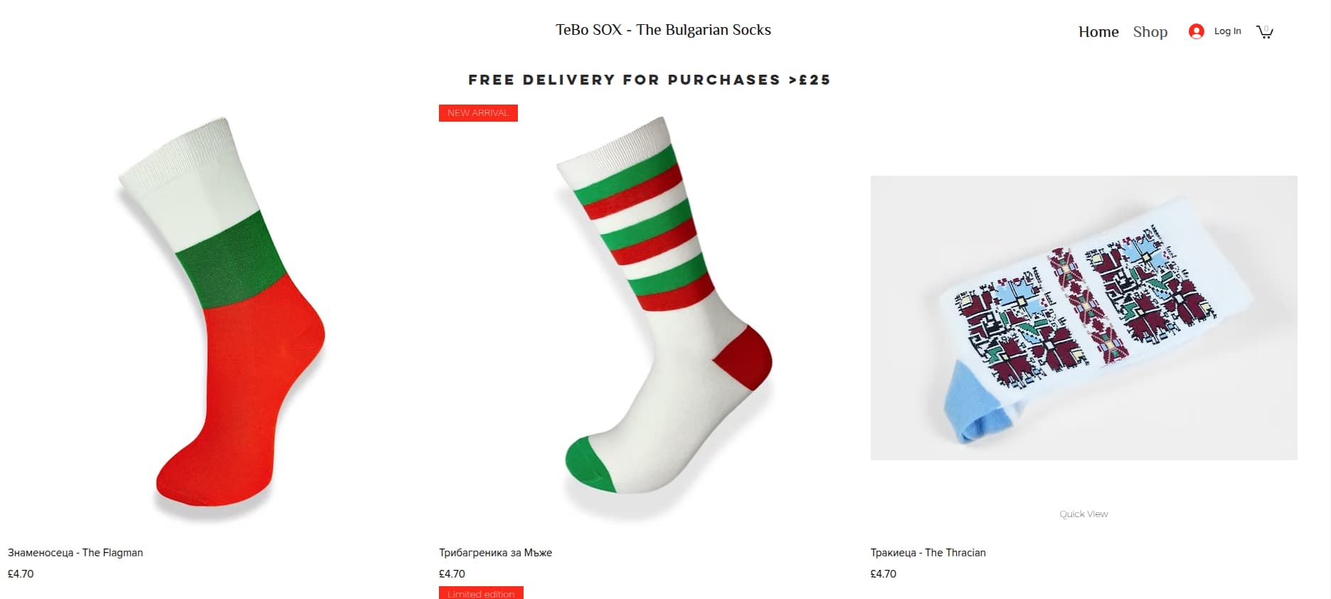Click the Трибагреника £4.70 price
The image size is (1331, 599).
452,574
